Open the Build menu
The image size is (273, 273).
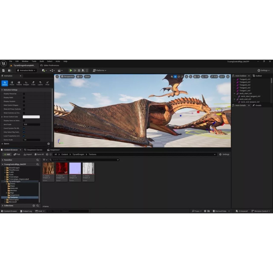pyautogui.click(x=42, y=61)
